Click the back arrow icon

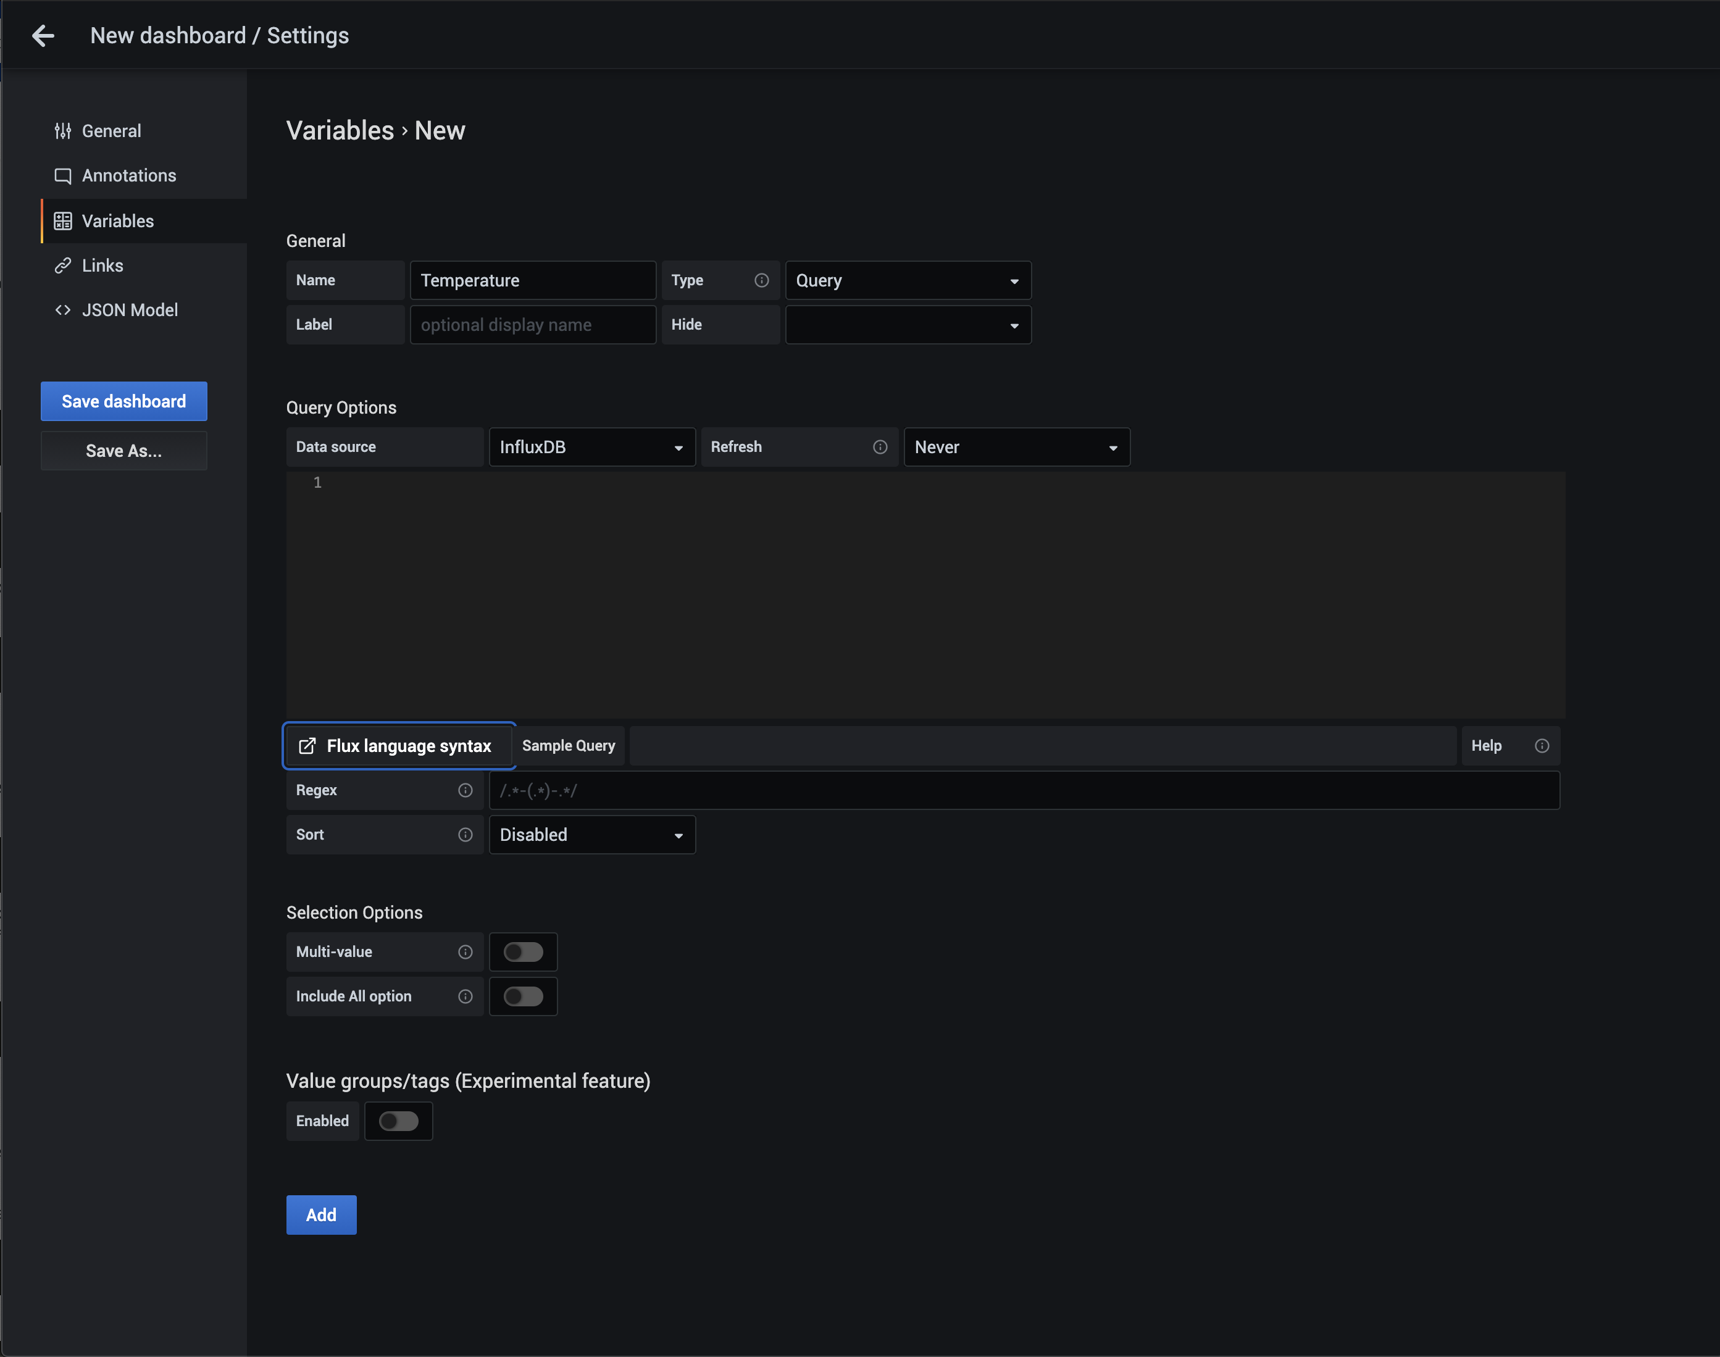click(43, 36)
